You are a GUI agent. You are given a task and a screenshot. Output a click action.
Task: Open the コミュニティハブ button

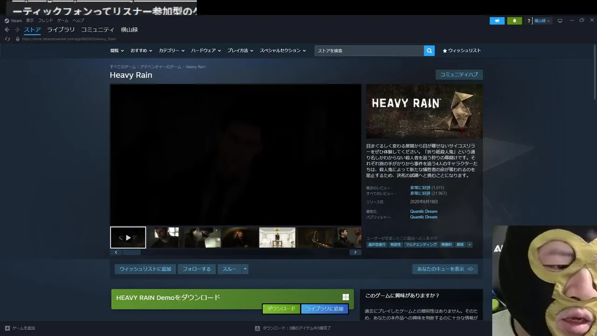click(459, 75)
